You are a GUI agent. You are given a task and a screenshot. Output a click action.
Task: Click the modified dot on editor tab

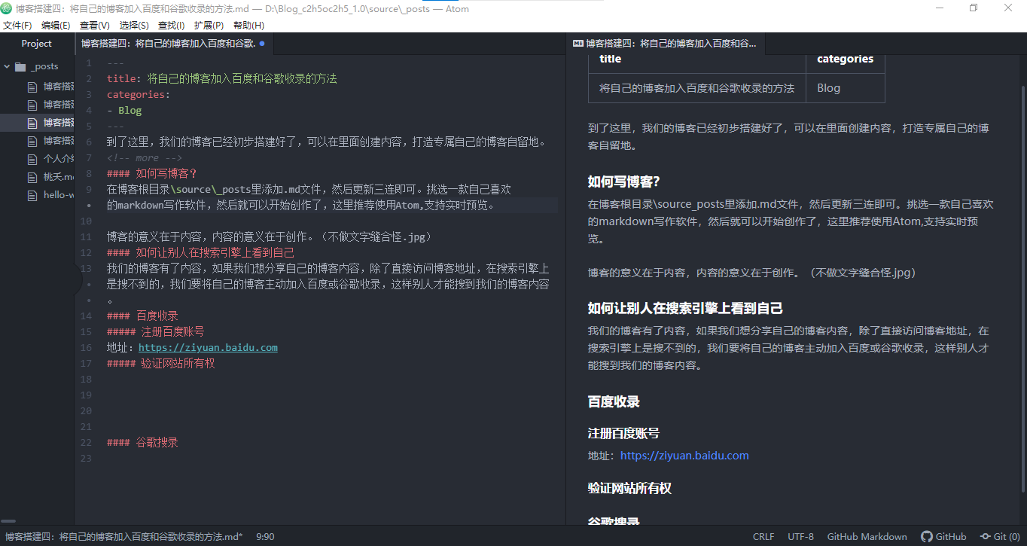(262, 44)
